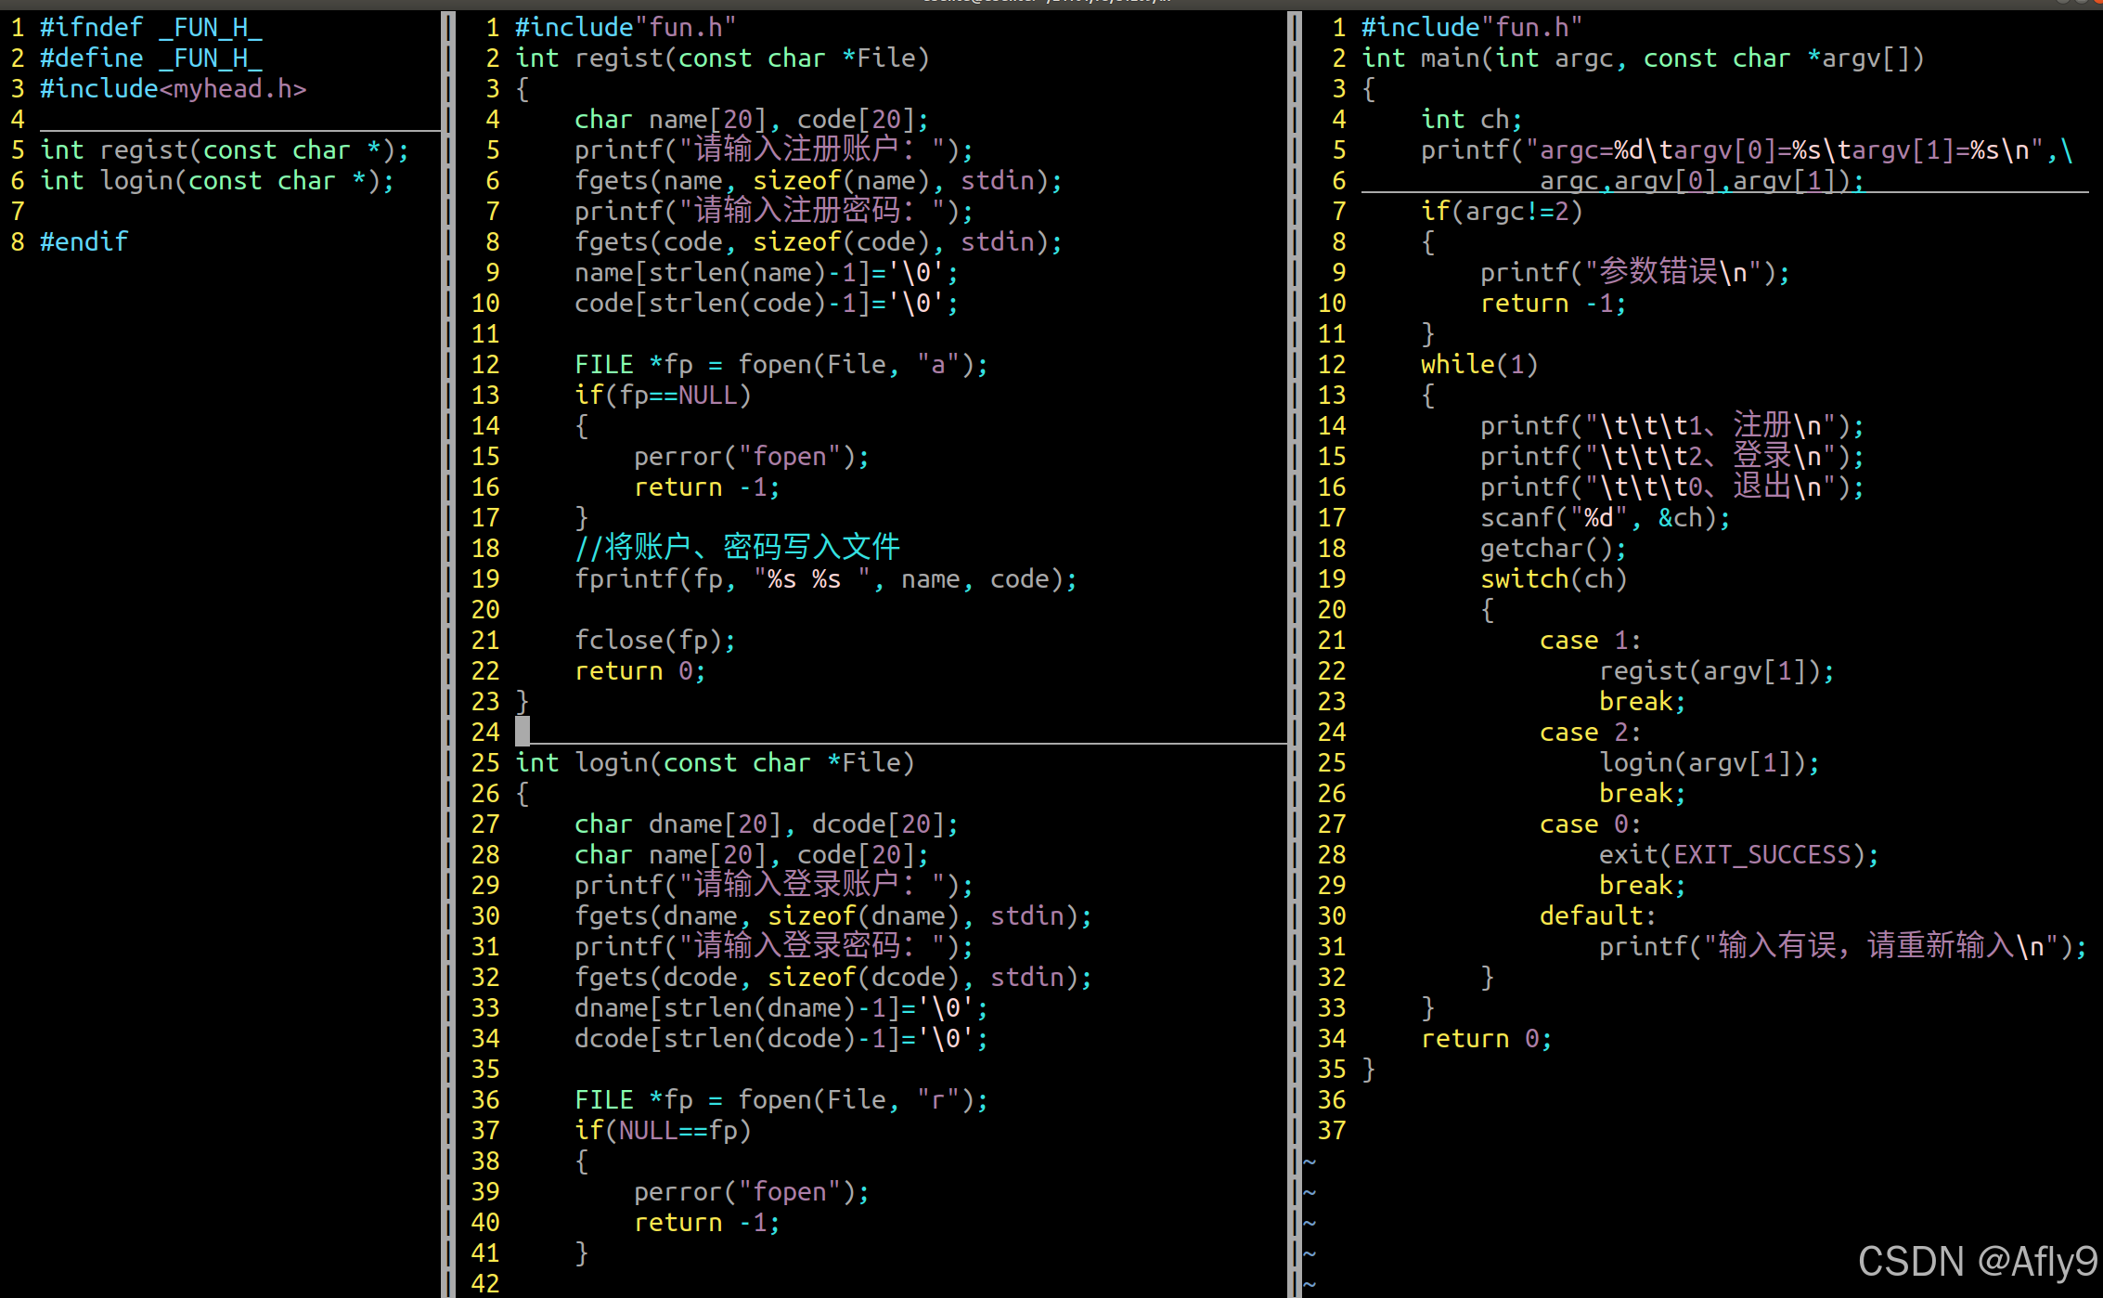This screenshot has height=1298, width=2103.
Task: Click the vertical split bar between middle and right panes
Action: coord(1296,650)
